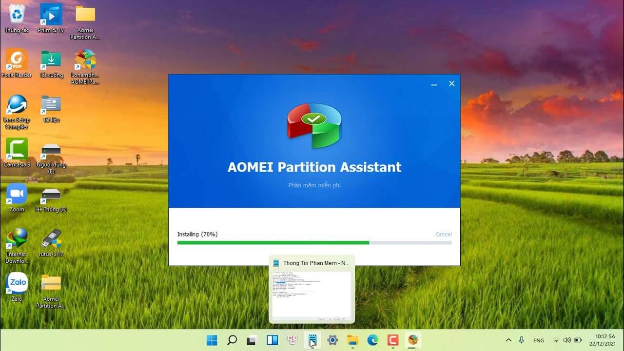Click the Installing (70%) status text
The height and width of the screenshot is (351, 624).
(x=197, y=234)
